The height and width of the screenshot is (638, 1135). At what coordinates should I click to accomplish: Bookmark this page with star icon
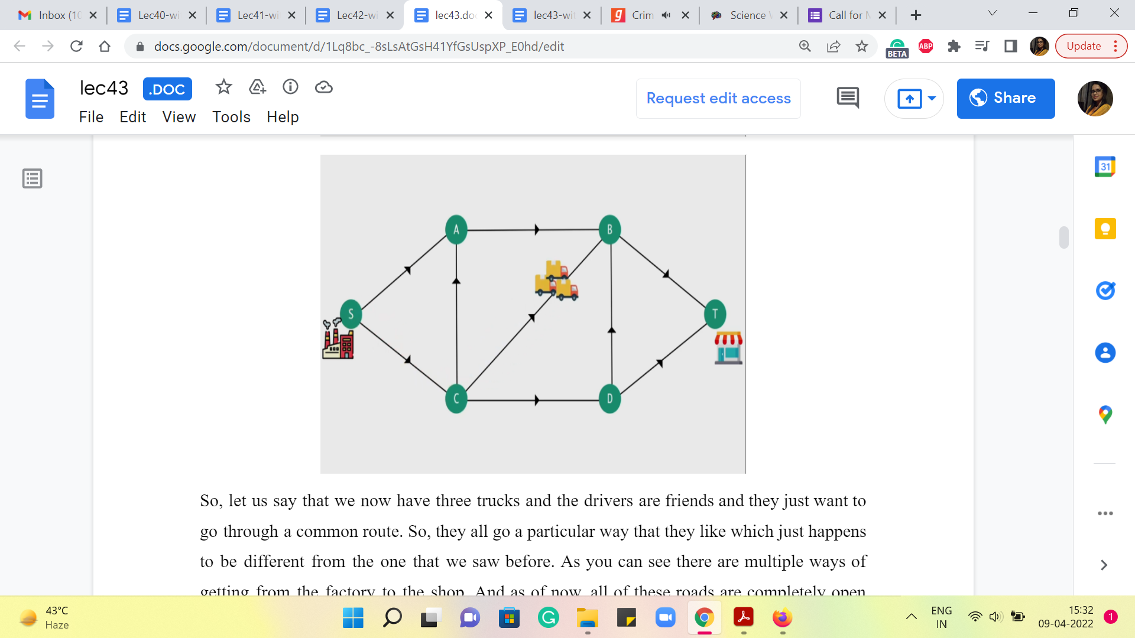coord(862,46)
